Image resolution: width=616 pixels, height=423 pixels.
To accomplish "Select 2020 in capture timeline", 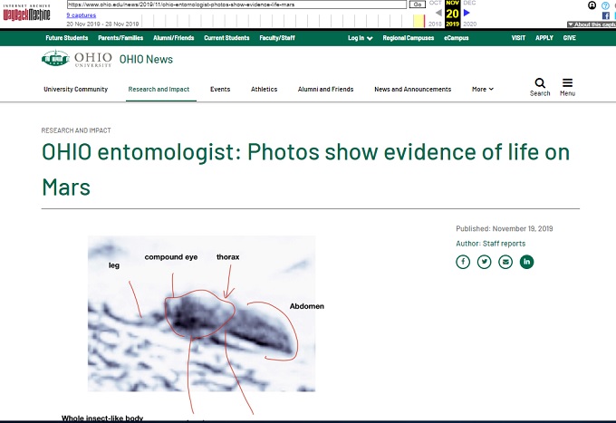I will point(470,24).
